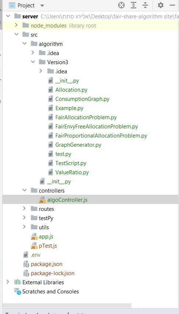Image resolution: width=179 pixels, height=314 pixels.
Task: Click the routes folder icon
Action: pos(34,209)
